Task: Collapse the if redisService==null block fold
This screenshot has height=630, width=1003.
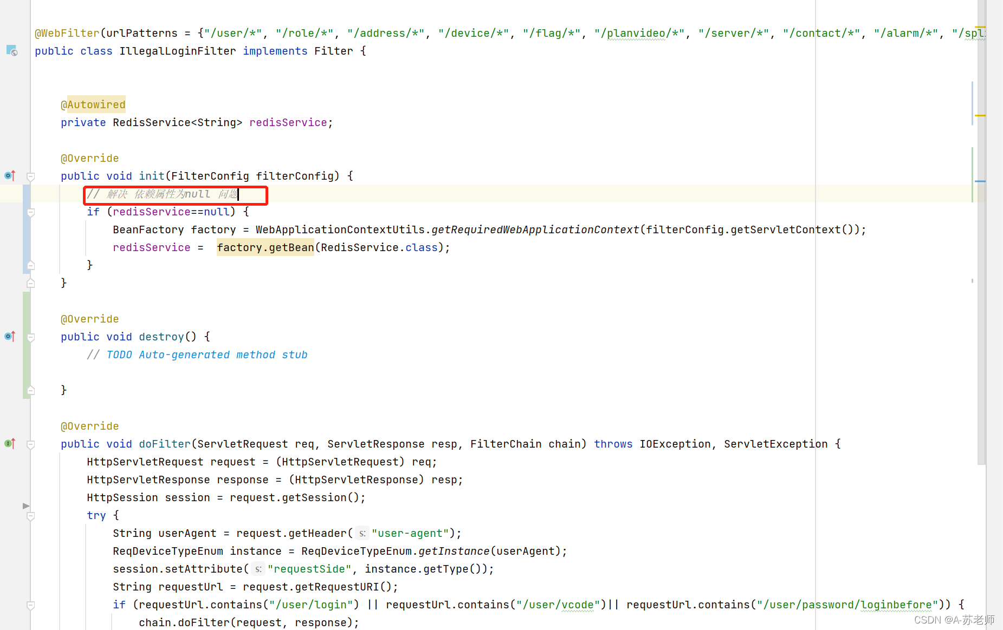Action: click(x=31, y=212)
